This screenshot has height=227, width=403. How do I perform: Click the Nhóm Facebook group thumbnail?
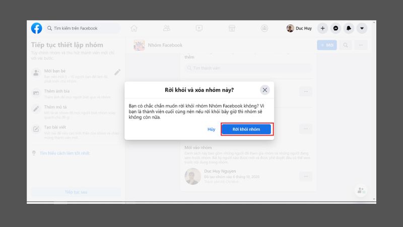[139, 45]
